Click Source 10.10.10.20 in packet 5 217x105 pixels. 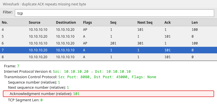tap(38, 37)
